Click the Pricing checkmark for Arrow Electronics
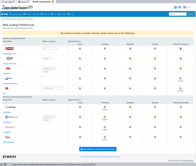Viewport: 196px width, 166px height. [80, 59]
